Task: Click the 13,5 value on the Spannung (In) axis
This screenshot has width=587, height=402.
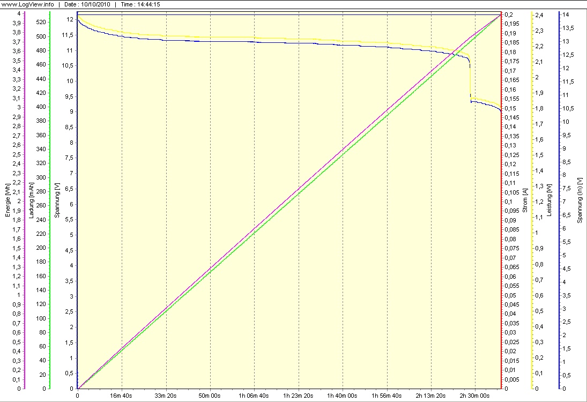Action: (x=568, y=28)
